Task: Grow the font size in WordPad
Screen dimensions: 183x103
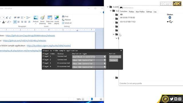Action: 7,18
